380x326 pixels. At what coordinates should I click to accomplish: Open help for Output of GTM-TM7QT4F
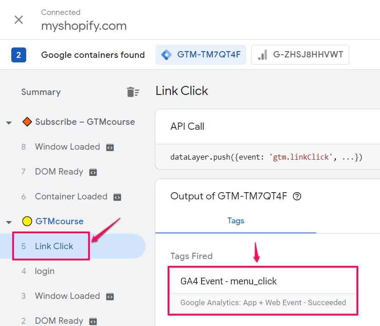(297, 196)
